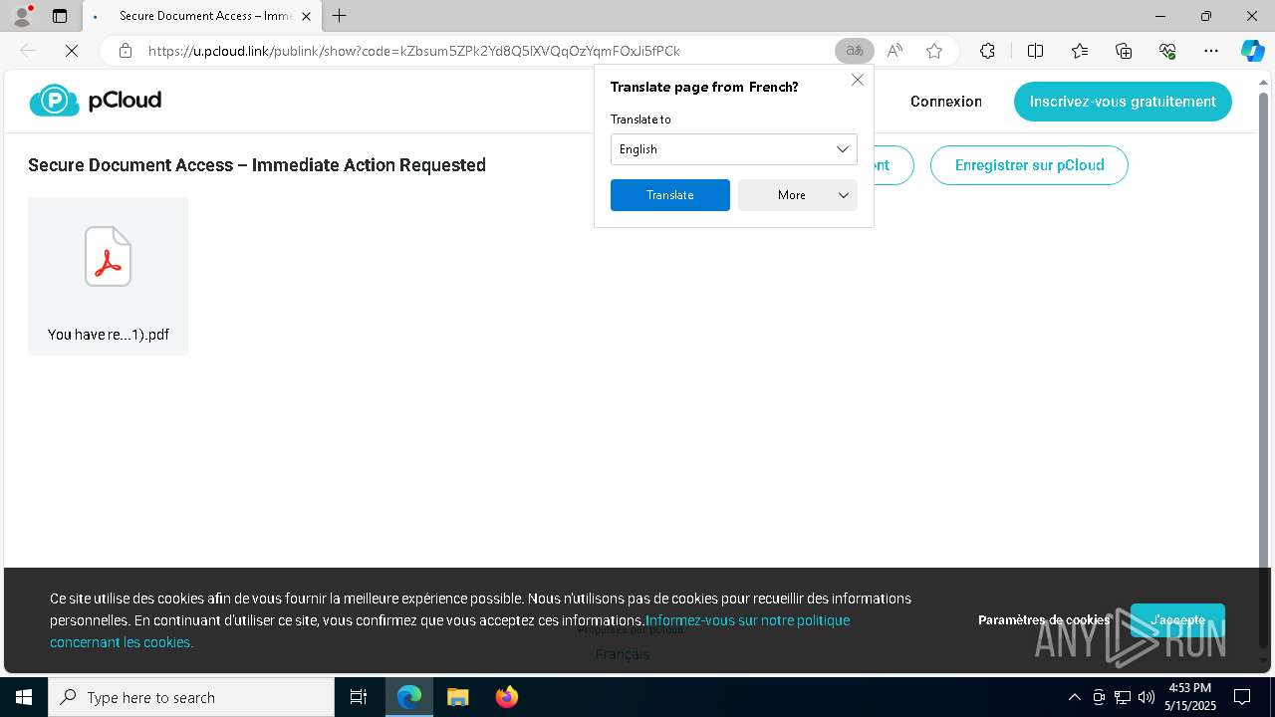Viewport: 1275px width, 717px height.
Task: Open the Edge profile icon
Action: click(x=22, y=16)
